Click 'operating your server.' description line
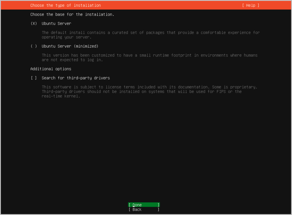Viewport: 292px width, 215px height. (66, 37)
